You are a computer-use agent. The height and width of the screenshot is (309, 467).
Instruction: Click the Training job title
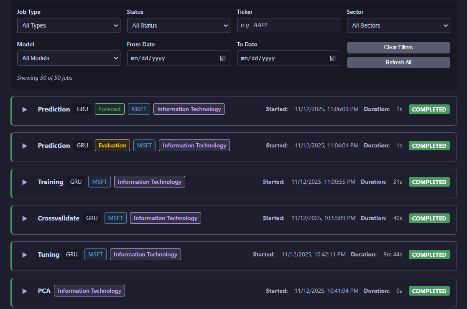51,182
